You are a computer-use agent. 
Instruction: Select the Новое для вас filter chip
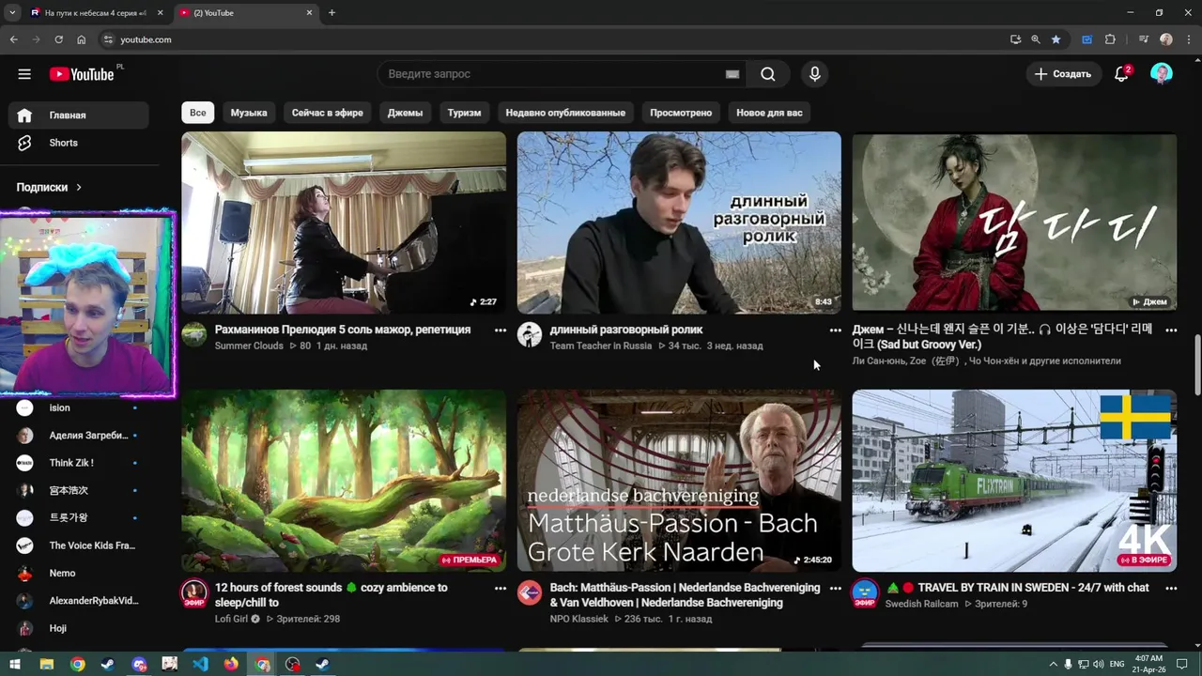click(x=769, y=113)
